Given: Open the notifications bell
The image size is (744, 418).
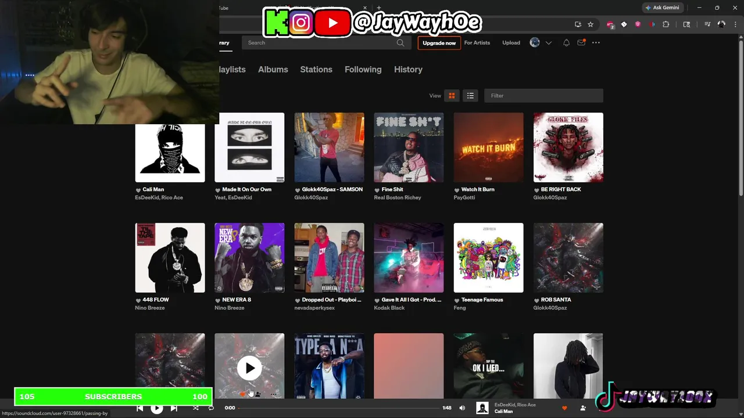Looking at the screenshot, I should 566,43.
